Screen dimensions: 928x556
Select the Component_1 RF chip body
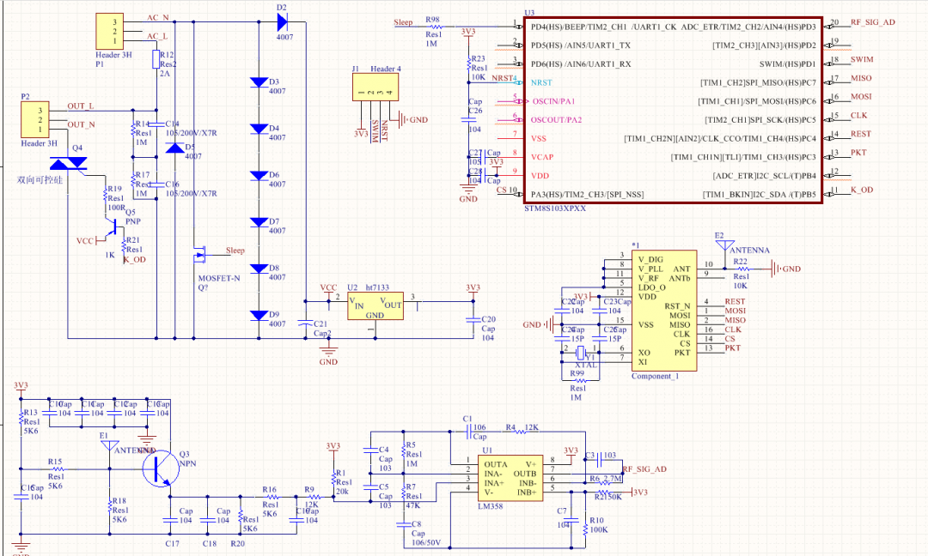tap(663, 311)
